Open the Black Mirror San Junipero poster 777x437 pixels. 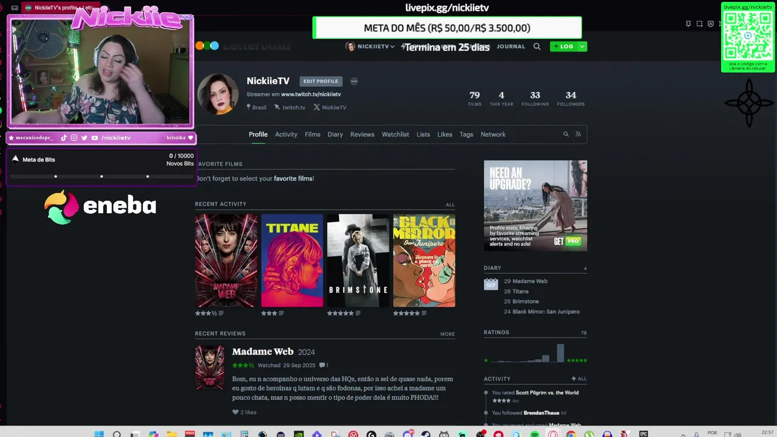pyautogui.click(x=424, y=260)
